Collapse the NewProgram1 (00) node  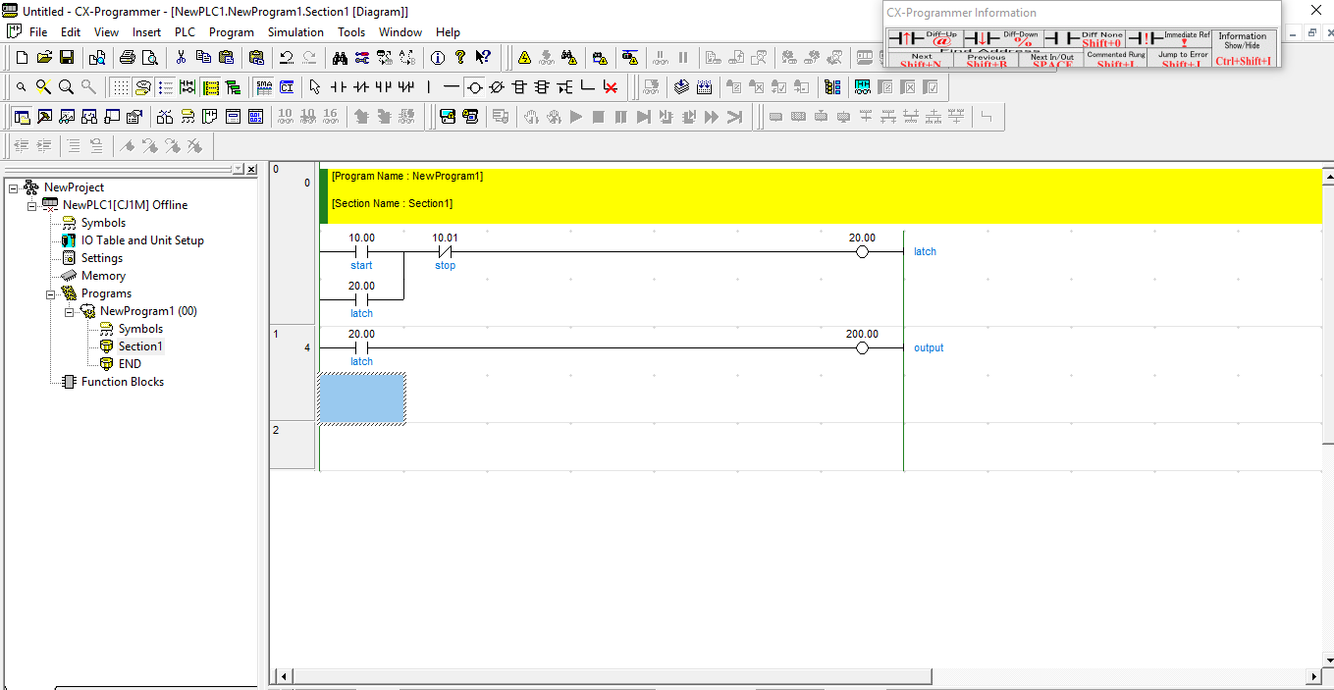[69, 311]
